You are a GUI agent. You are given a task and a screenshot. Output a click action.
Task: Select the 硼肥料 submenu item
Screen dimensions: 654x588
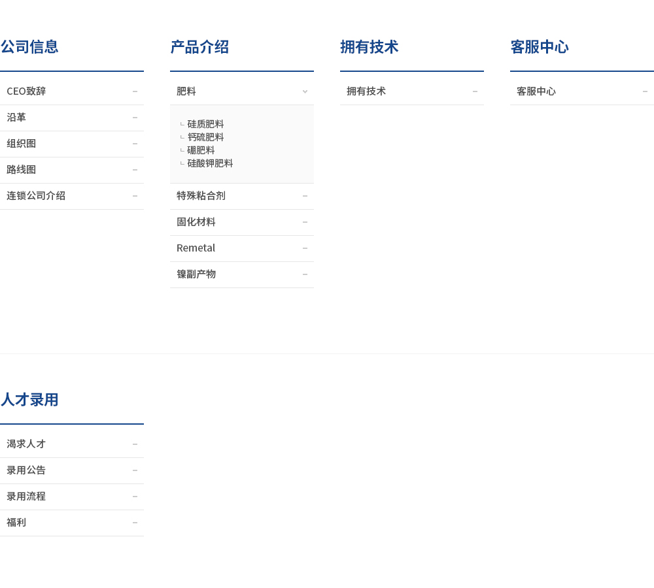[201, 150]
